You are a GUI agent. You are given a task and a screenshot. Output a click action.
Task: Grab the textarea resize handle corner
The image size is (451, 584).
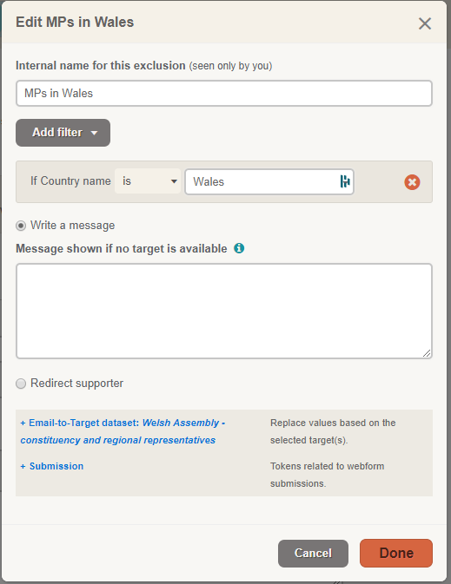(427, 353)
